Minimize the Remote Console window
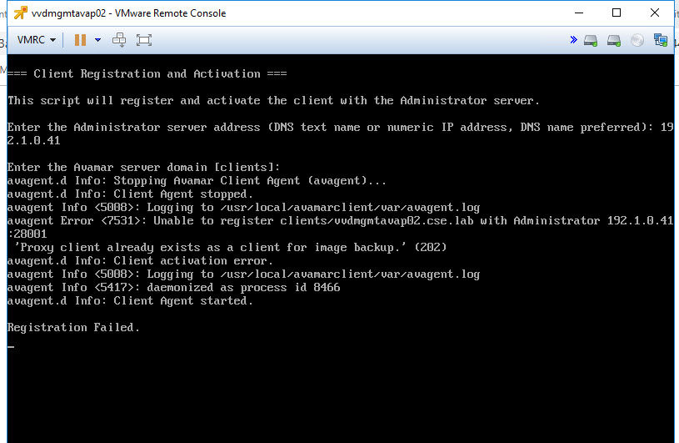This screenshot has width=679, height=443. tap(578, 13)
